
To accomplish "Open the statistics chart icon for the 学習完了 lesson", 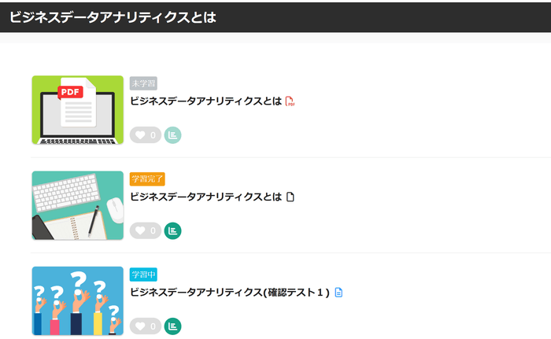I will 172,230.
